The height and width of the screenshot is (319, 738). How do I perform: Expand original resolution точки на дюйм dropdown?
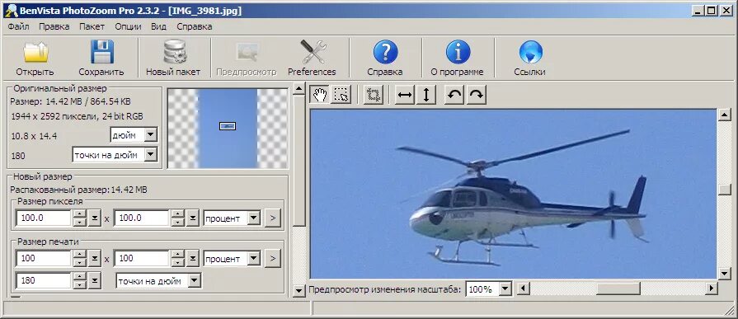coord(150,155)
